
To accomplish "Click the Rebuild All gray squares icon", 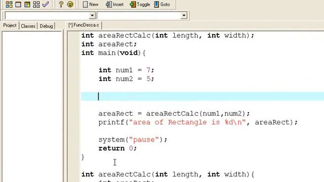I will 36,5.
